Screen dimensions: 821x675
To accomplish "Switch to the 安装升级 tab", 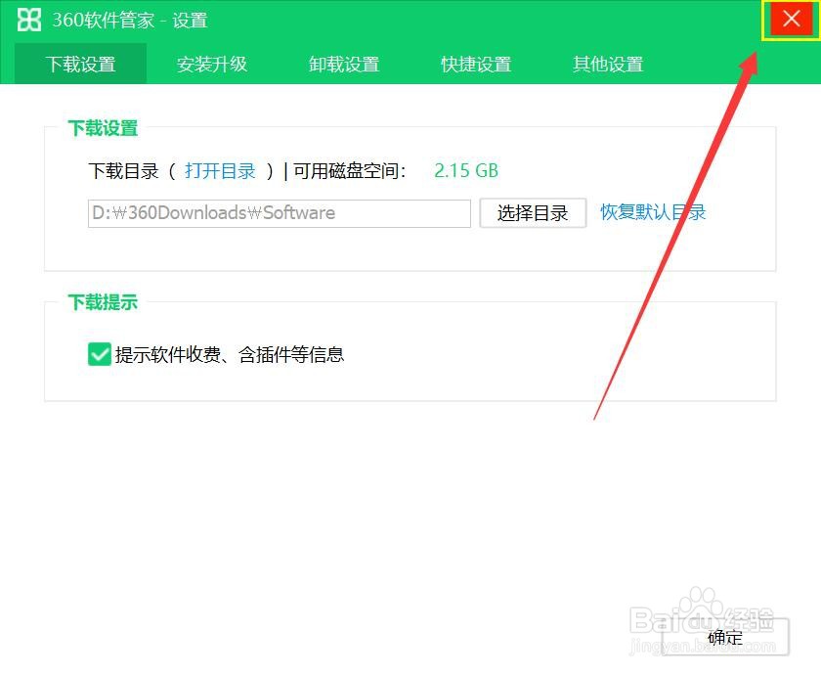I will pos(212,64).
